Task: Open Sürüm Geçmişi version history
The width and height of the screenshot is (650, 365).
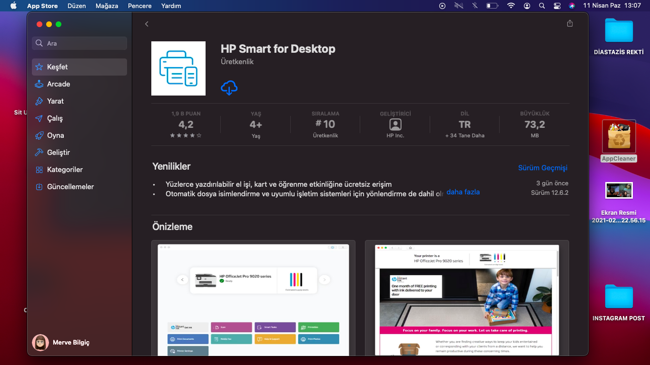Action: pos(542,168)
